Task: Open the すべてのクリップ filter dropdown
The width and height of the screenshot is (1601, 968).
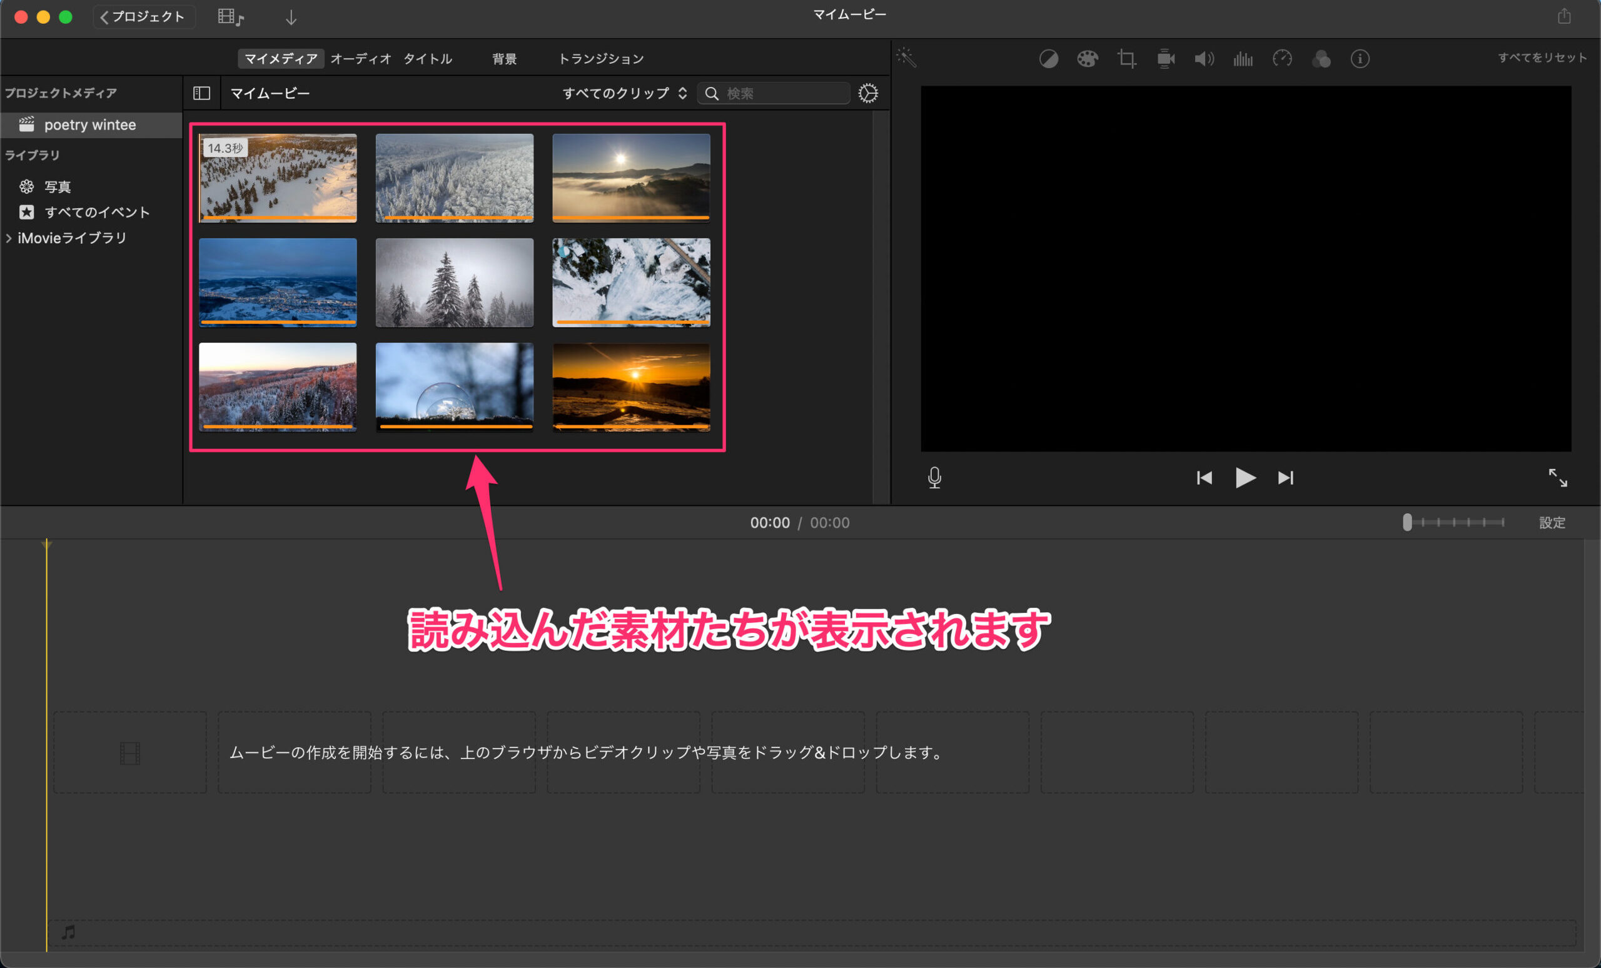Action: pos(624,94)
